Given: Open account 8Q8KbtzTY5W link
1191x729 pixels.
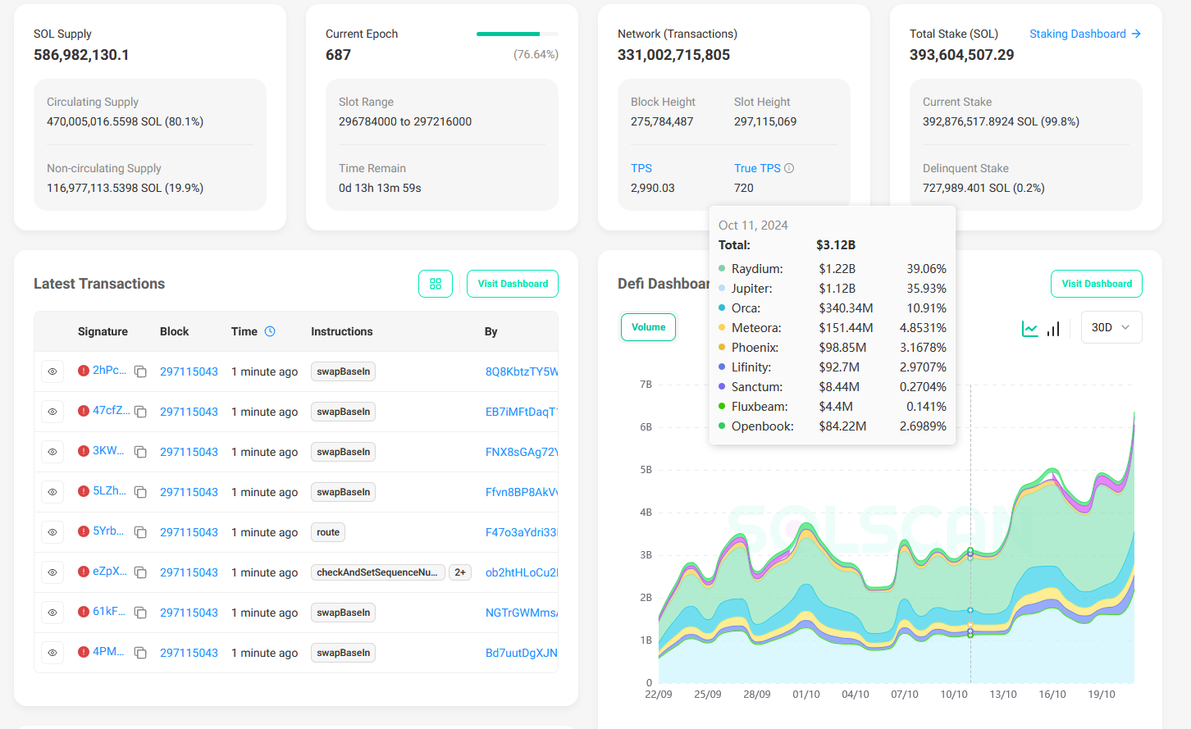Looking at the screenshot, I should [x=522, y=371].
